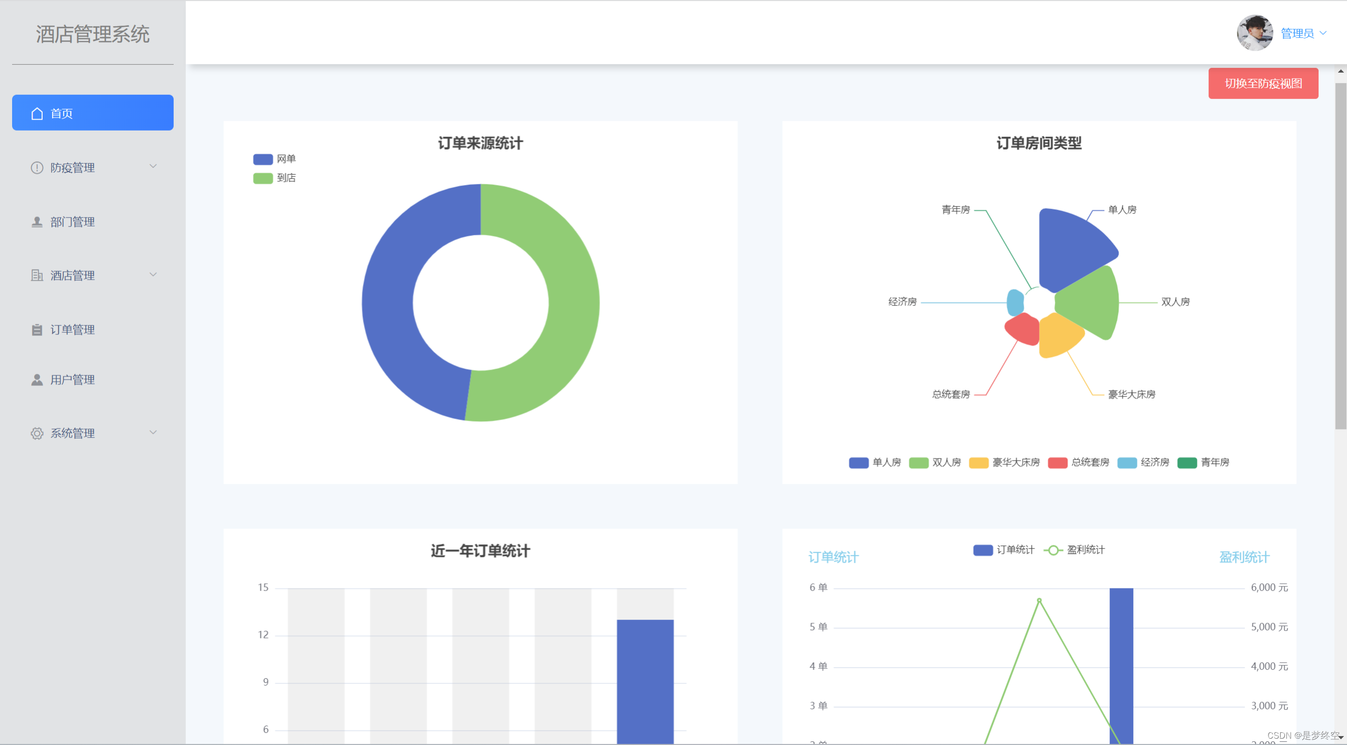Screen dimensions: 1347x745
Task: Select the 防疫管理 menu label
Action: point(73,167)
